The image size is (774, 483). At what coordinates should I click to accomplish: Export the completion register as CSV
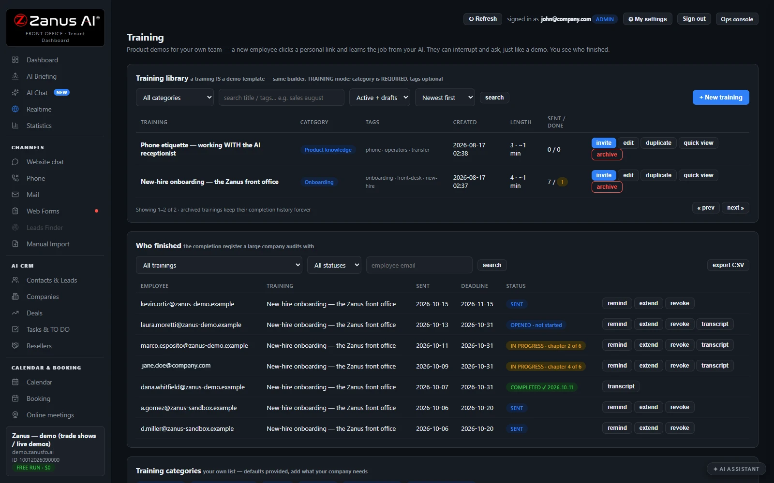pyautogui.click(x=728, y=265)
